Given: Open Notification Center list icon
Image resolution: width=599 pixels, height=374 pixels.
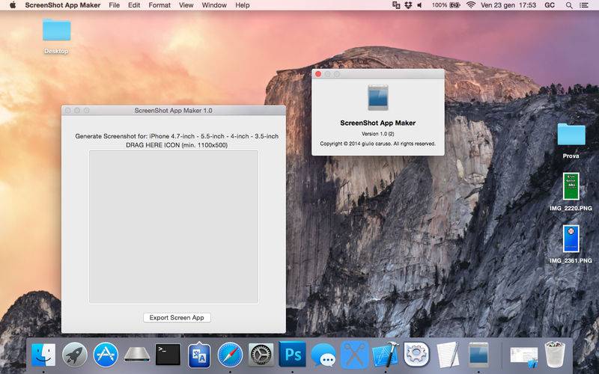Looking at the screenshot, I should (584, 5).
